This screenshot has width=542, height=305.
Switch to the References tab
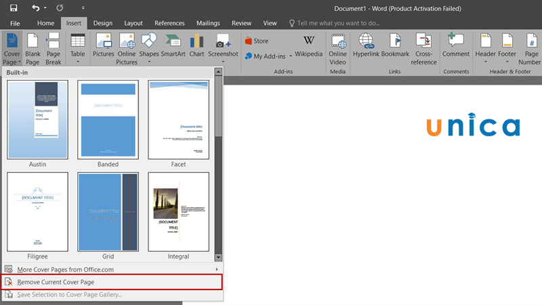click(169, 23)
